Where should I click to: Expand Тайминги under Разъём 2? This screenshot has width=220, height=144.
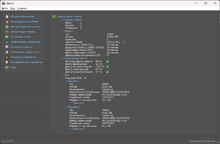click(x=71, y=129)
